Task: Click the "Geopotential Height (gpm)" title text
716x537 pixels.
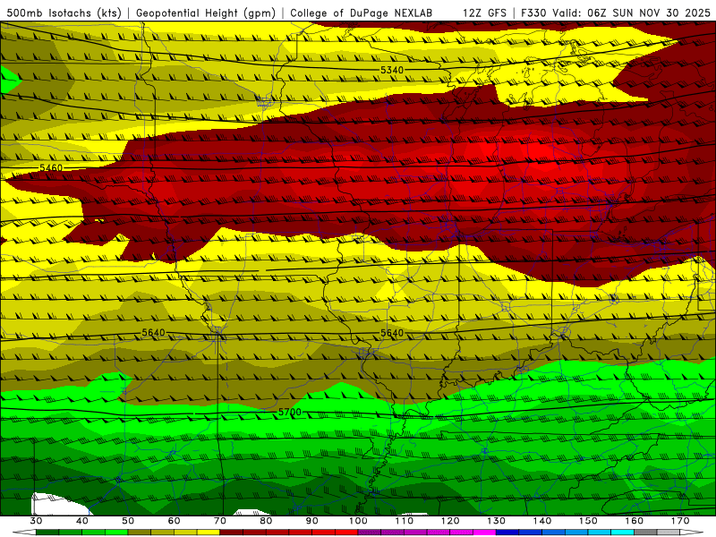Action: point(206,13)
